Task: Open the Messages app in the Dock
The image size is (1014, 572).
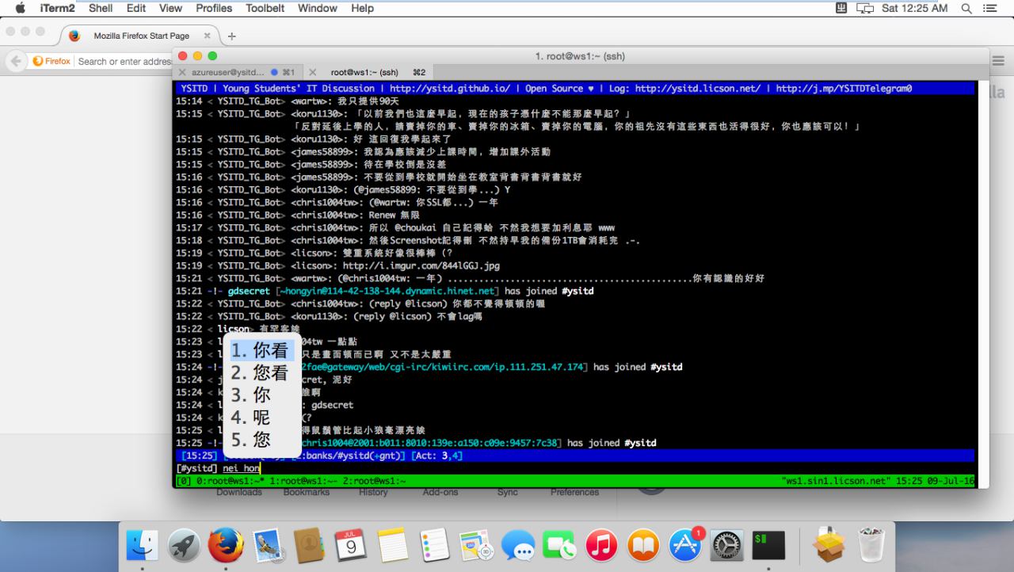Action: click(x=518, y=546)
